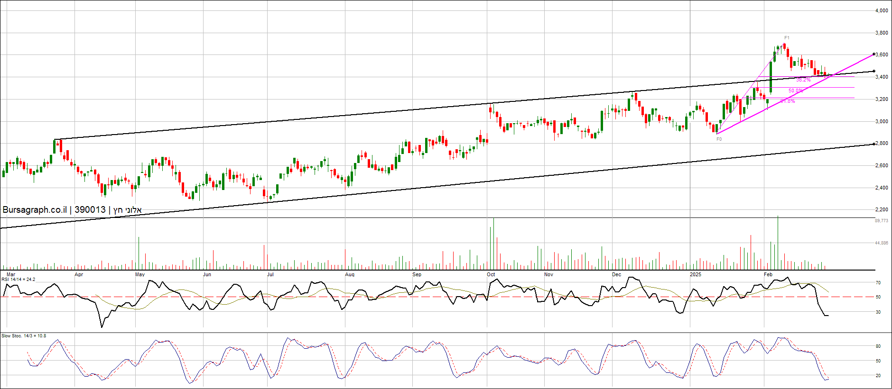
Task: Click the 61.8% Fibonacci retracement label
Action: pyautogui.click(x=788, y=101)
